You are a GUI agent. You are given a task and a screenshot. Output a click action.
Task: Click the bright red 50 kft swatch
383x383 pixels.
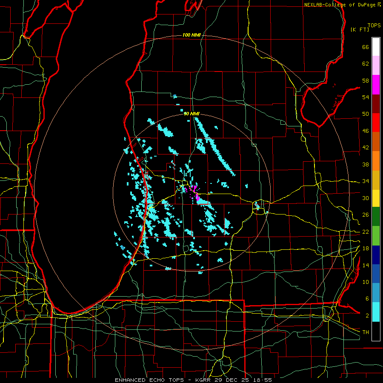coord(376,123)
